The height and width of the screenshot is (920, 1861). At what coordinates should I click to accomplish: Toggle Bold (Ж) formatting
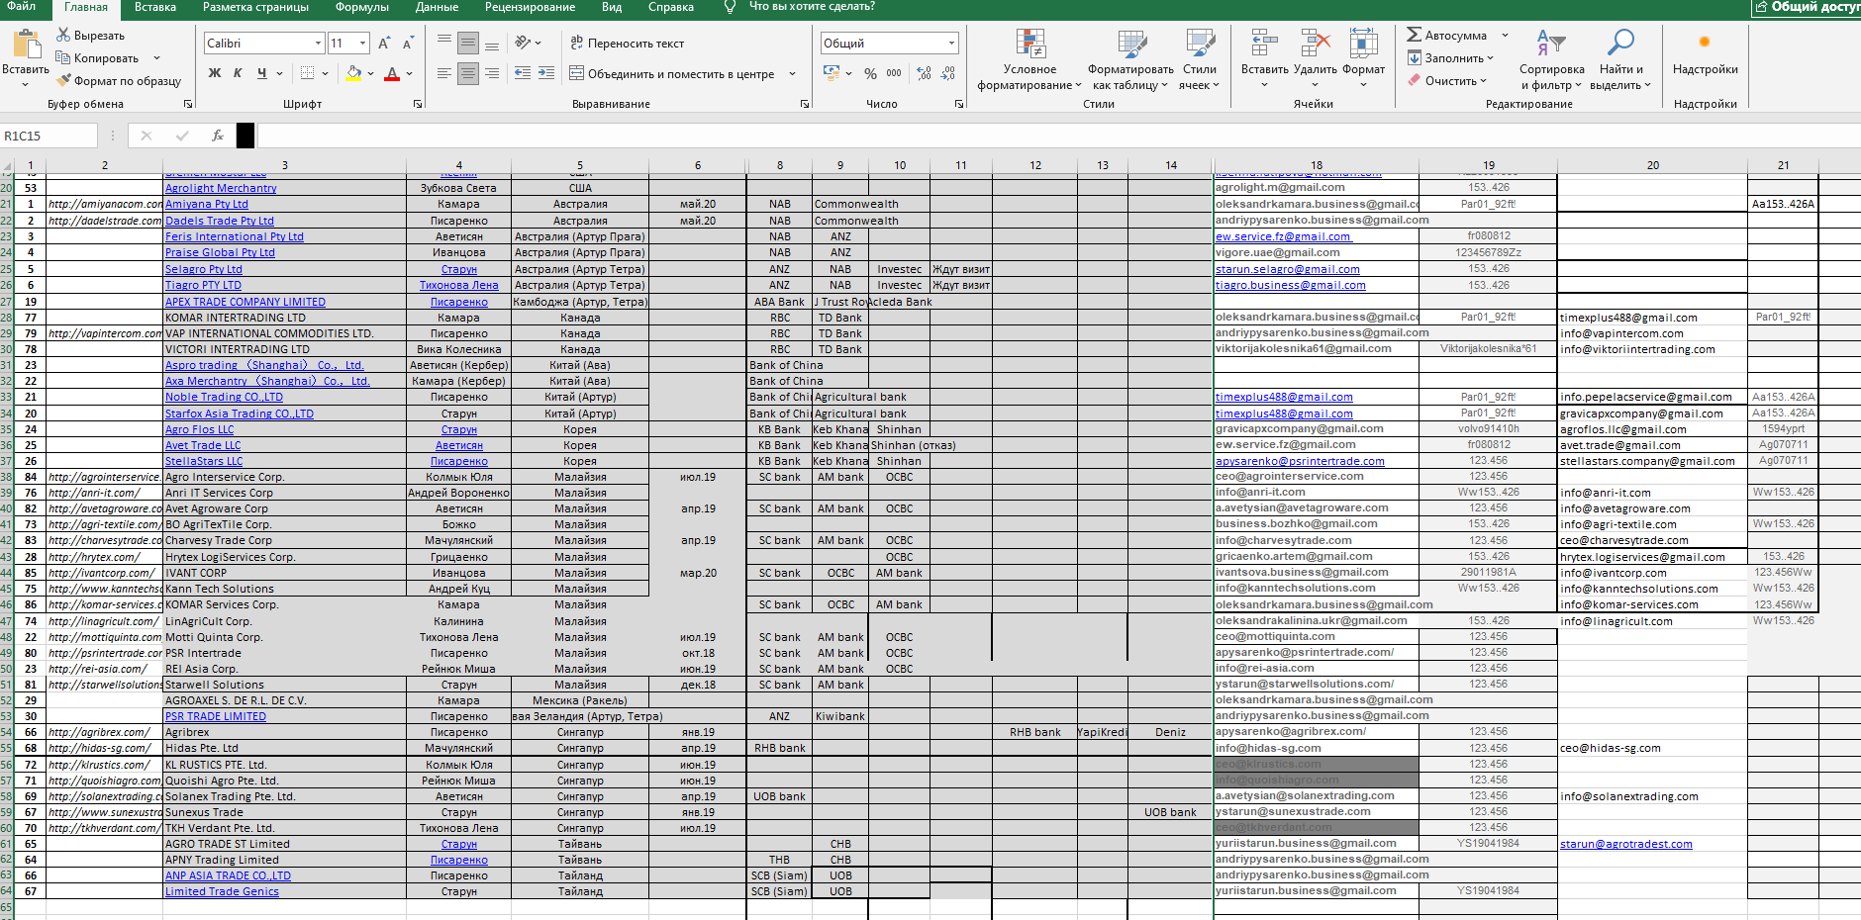pos(215,73)
